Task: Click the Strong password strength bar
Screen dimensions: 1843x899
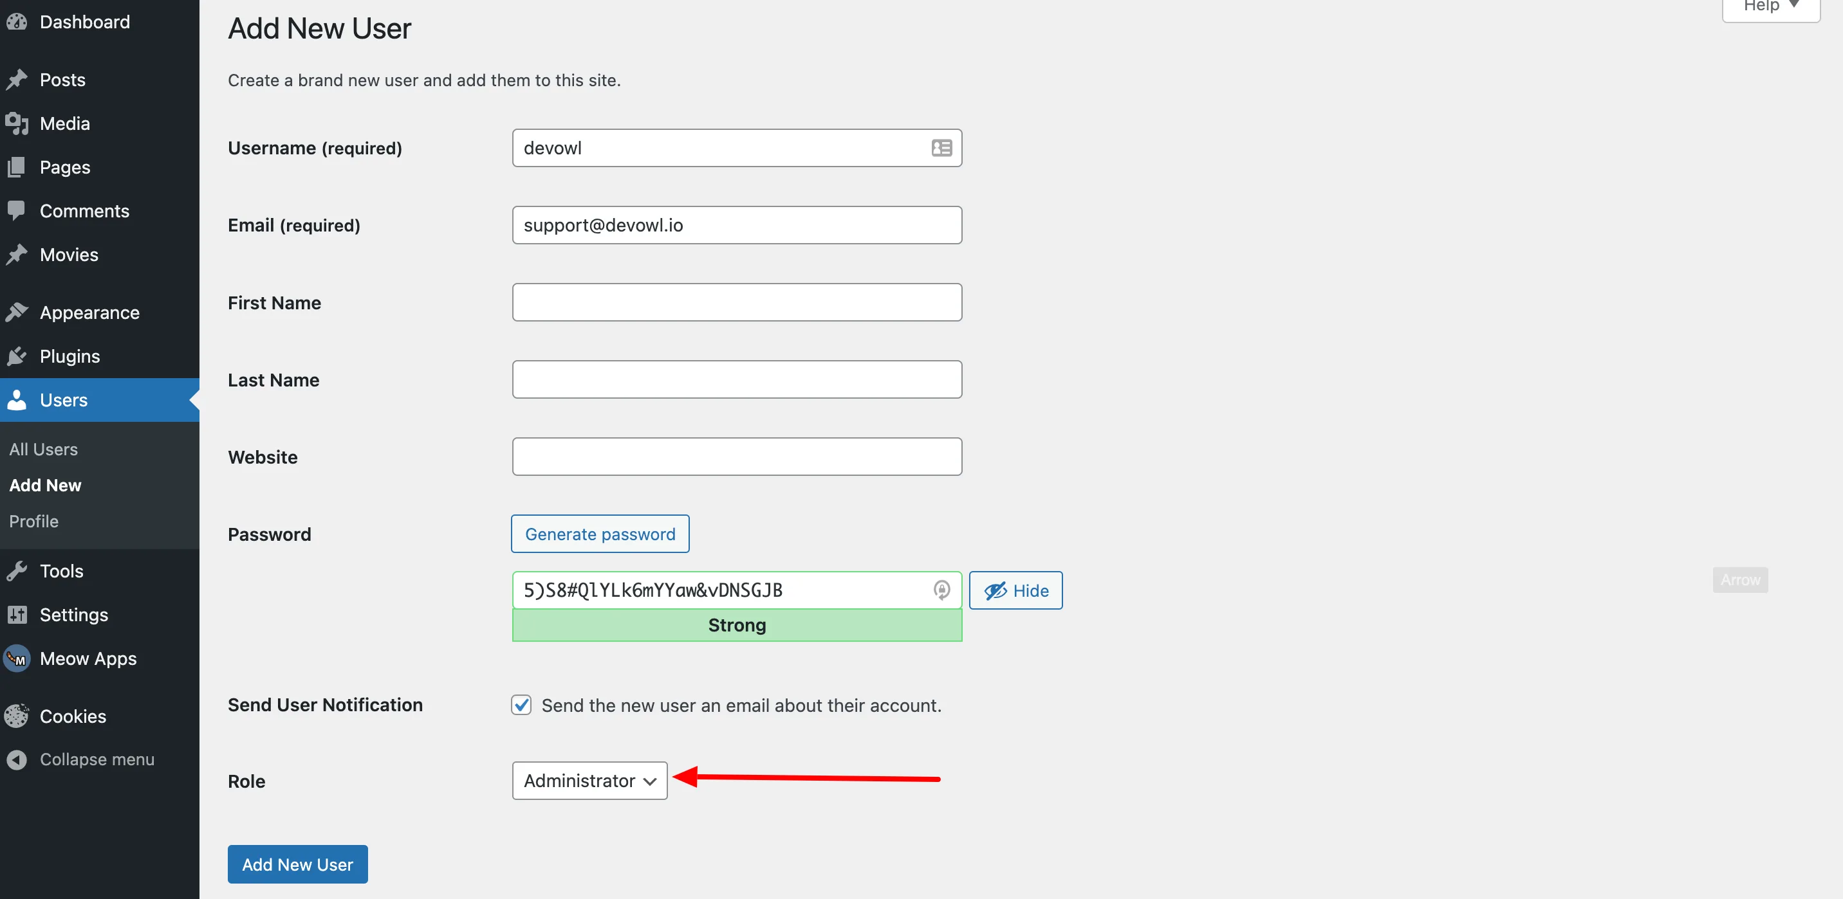Action: click(x=737, y=626)
